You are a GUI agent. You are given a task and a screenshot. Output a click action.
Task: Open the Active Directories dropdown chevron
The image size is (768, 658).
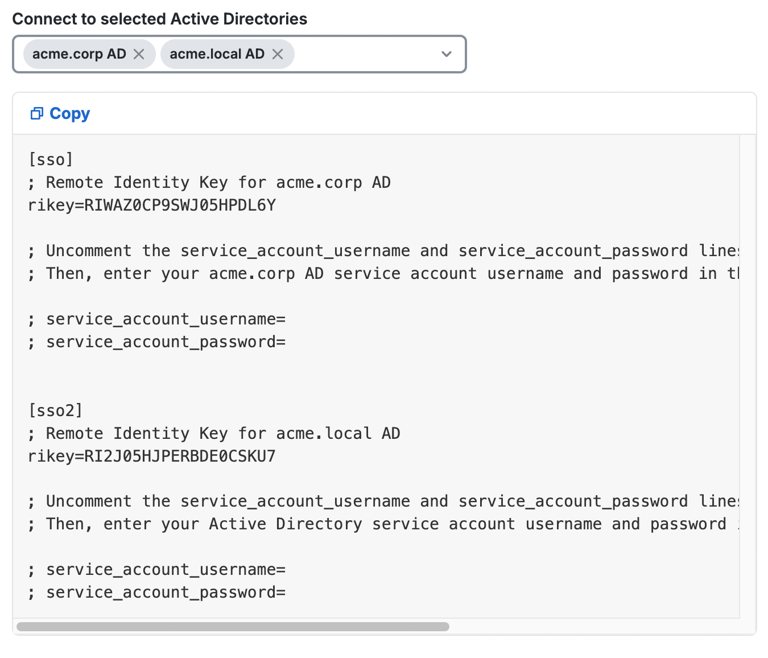point(446,54)
